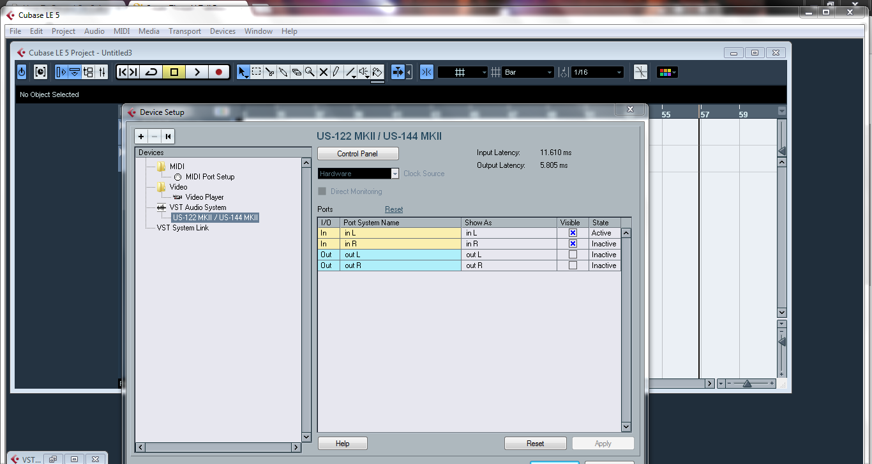Open the Audio menu
Viewport: 872px width, 464px height.
[x=94, y=31]
